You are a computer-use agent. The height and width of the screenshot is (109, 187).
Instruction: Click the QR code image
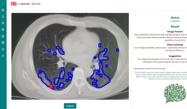pos(175,94)
